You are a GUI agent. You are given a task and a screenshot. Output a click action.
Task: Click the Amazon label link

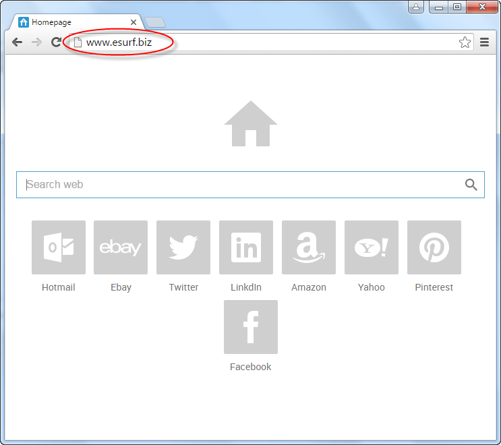[x=309, y=287]
